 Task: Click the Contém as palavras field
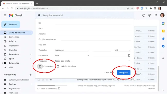[x=96, y=39]
